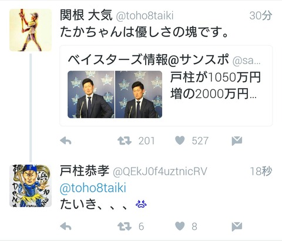Image resolution: width=282 pixels, height=241 pixels.
Task: Open the 戸柱恭孝 display name
Action: tap(85, 171)
